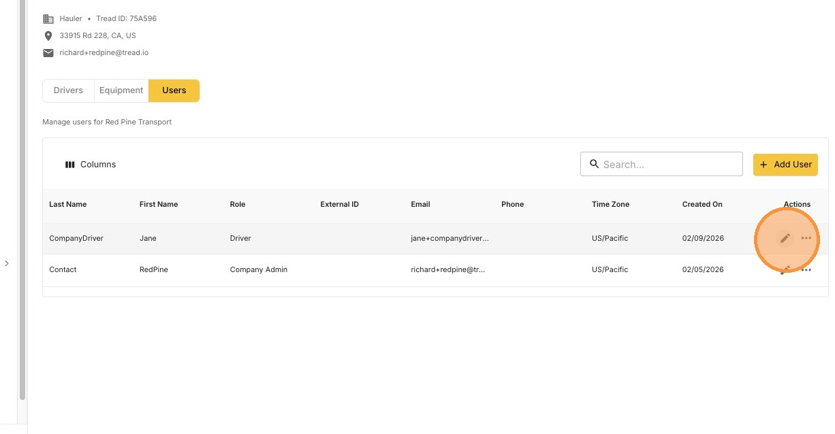Click the Columns icon
Viewport: 835px width, 434px height.
click(69, 165)
